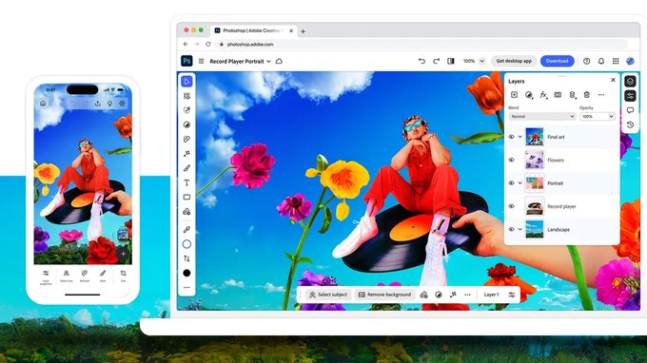Open the zoom percentage dropdown
This screenshot has width=647, height=363.
point(473,61)
